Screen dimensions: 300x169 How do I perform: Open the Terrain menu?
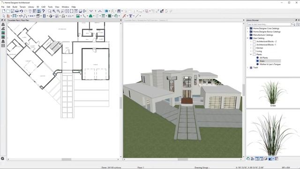pyautogui.click(x=22, y=7)
